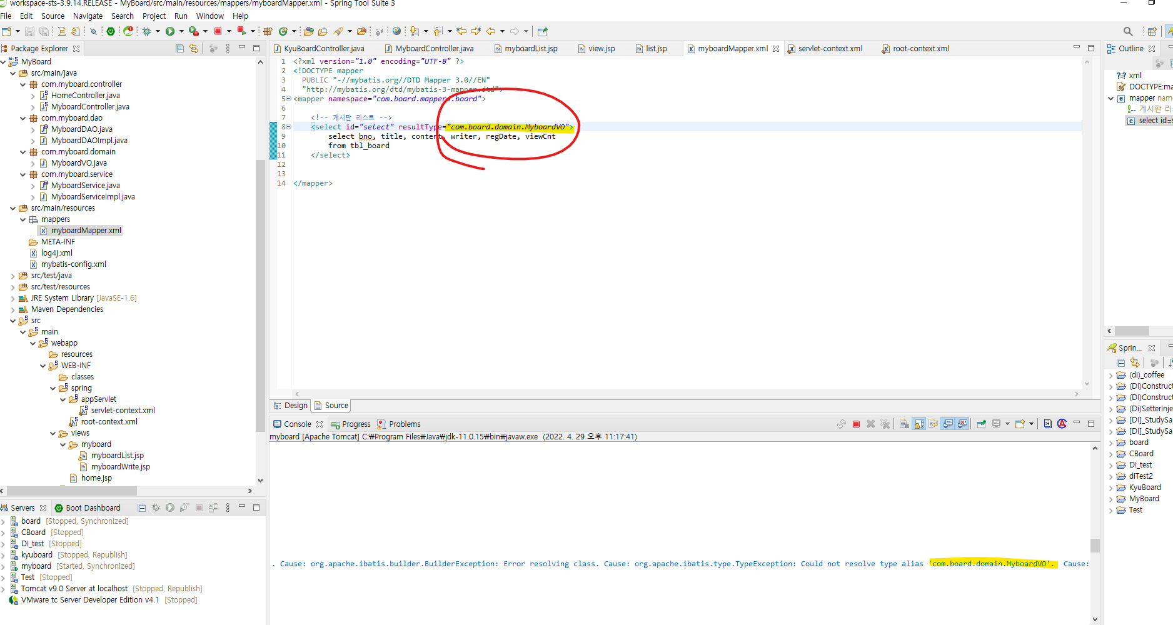The height and width of the screenshot is (625, 1173).
Task: Click the console vertical scrollbar thumb
Action: pos(1095,546)
